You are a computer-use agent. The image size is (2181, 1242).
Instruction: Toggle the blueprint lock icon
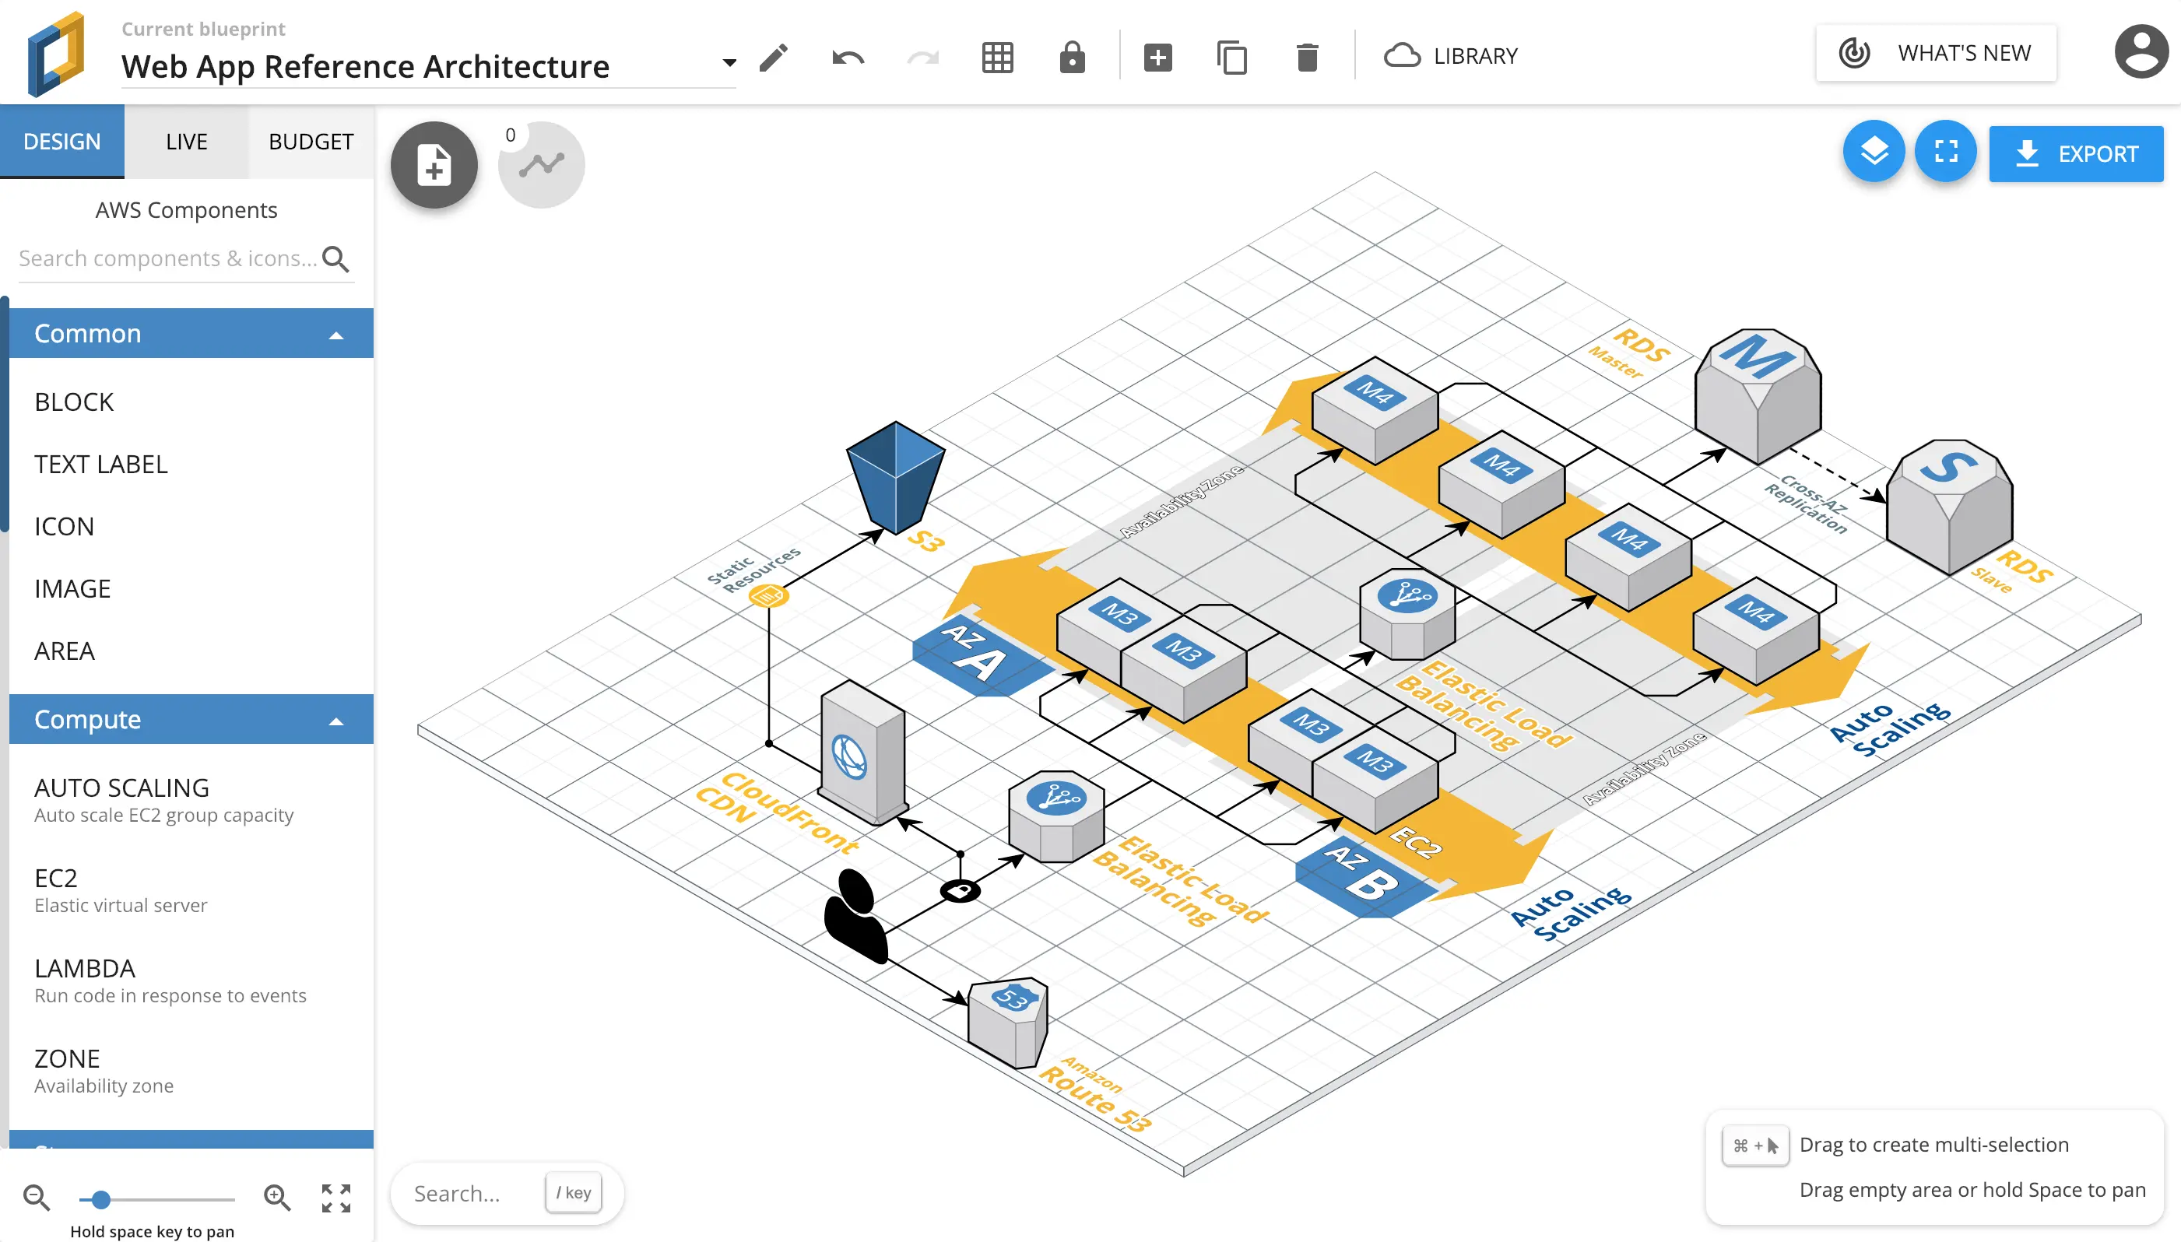[x=1072, y=57]
